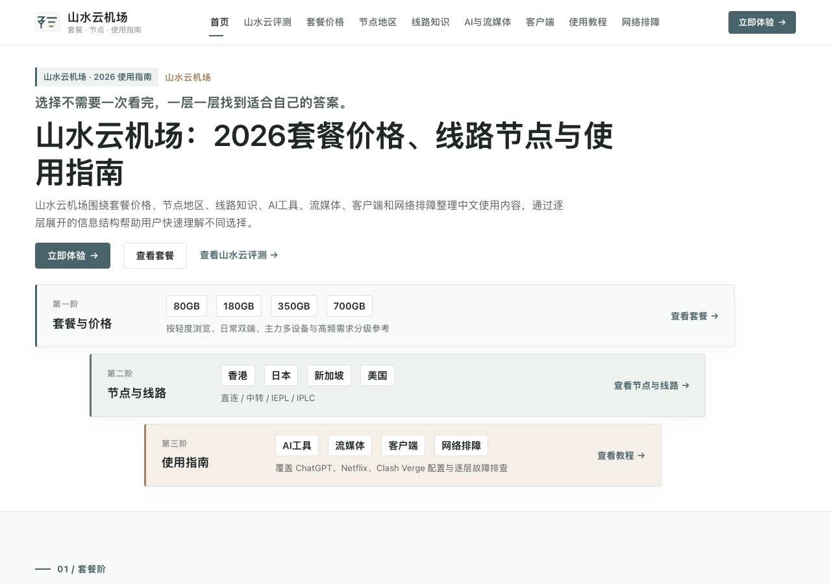Viewport: 831px width, 584px height.
Task: Click the 山水云机场 · 2026 使用指南 badge
Action: pyautogui.click(x=97, y=77)
